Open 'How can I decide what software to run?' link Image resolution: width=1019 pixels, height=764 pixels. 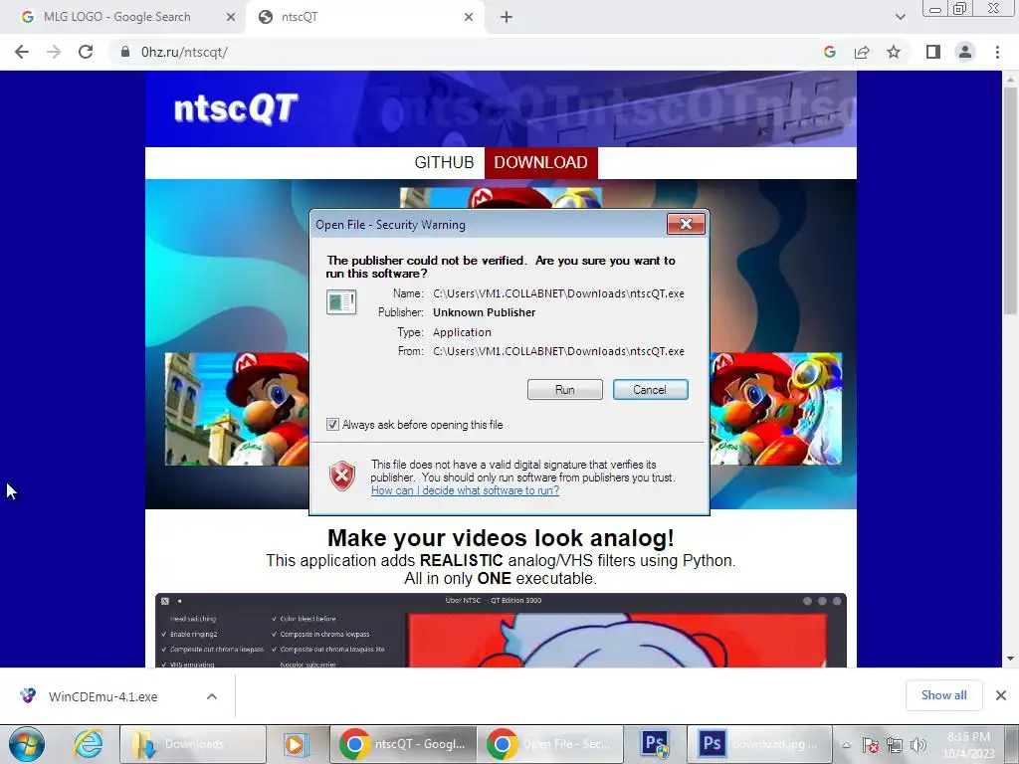[x=465, y=490]
